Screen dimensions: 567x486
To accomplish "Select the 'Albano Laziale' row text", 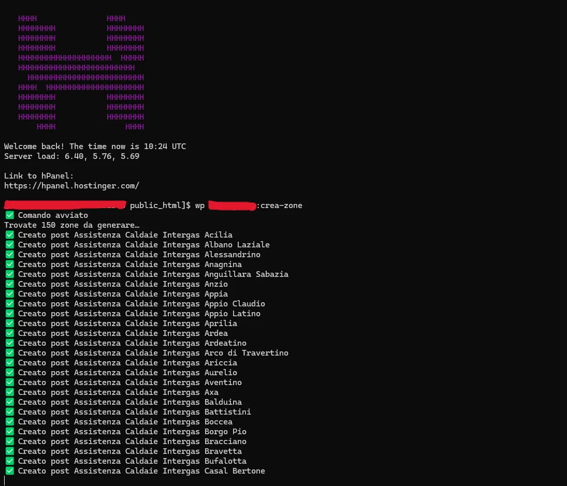I will click(x=143, y=245).
